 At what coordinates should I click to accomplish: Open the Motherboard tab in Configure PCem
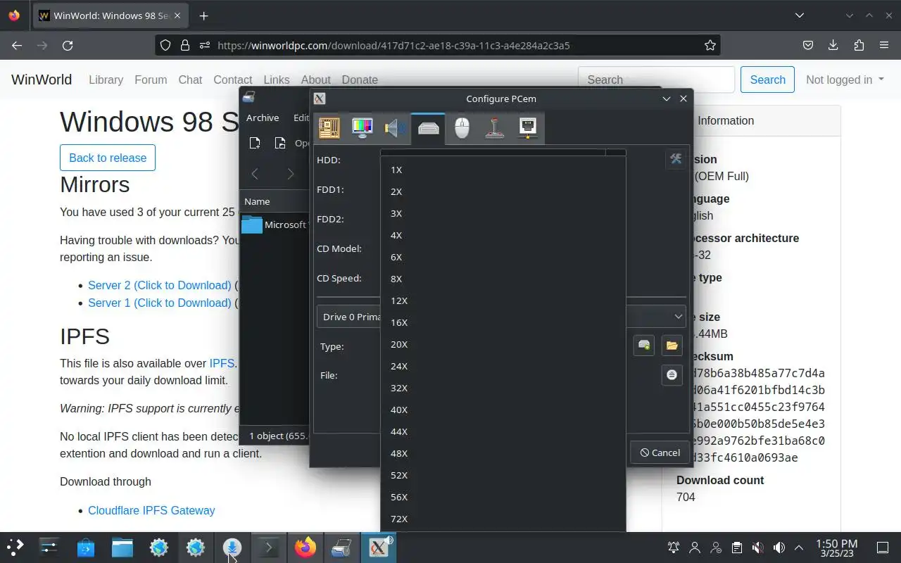(x=329, y=127)
